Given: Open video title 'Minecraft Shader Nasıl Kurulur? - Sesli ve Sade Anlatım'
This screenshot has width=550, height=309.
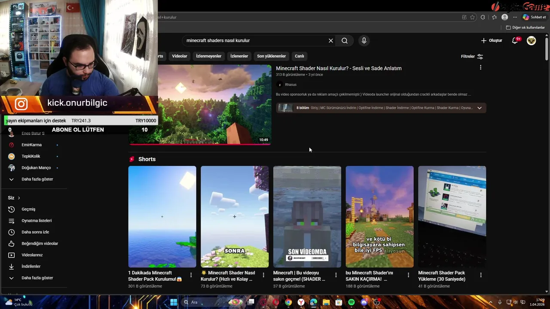Looking at the screenshot, I should 339,68.
